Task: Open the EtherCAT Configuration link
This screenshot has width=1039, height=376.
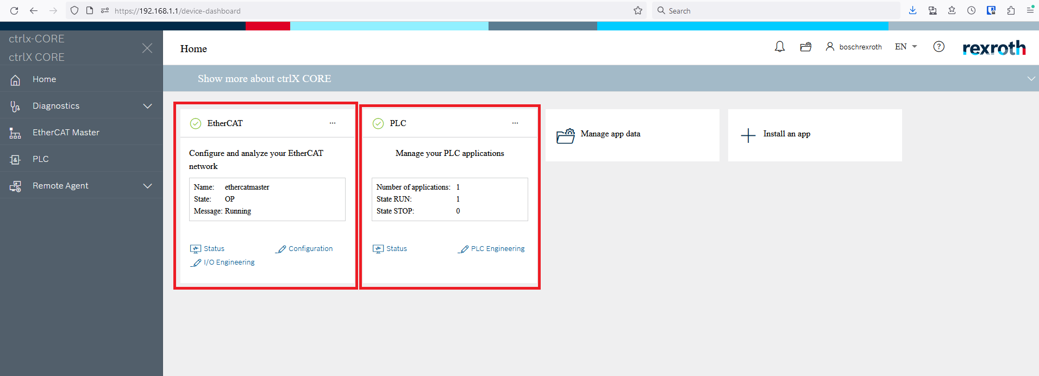Action: point(310,249)
